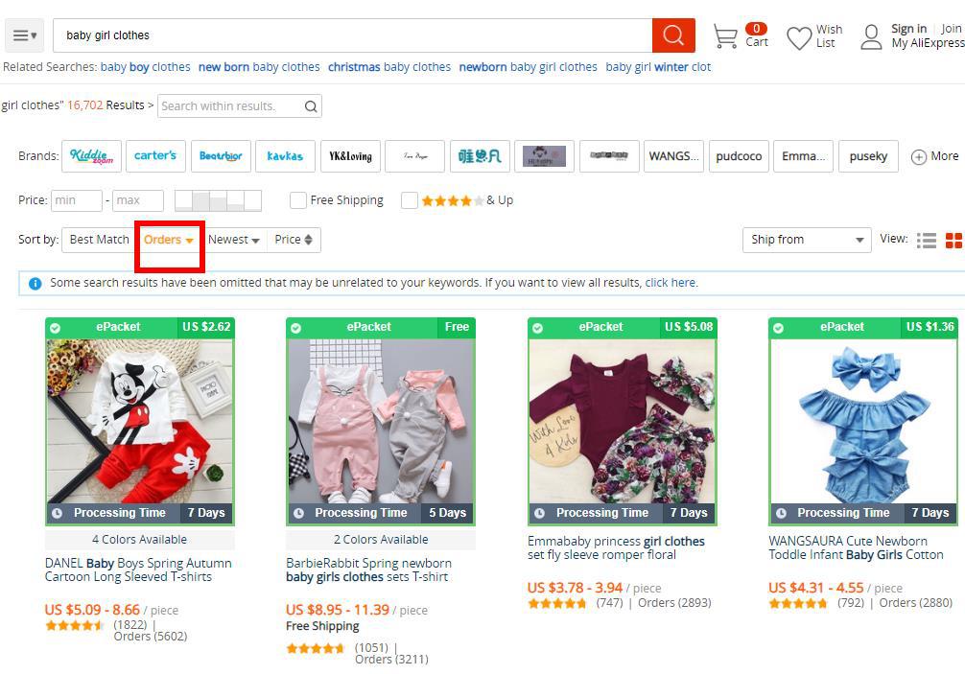Screen dimensions: 965x674
Task: Open the Mickey Mouse outfit product thumbnail
Action: (140, 422)
